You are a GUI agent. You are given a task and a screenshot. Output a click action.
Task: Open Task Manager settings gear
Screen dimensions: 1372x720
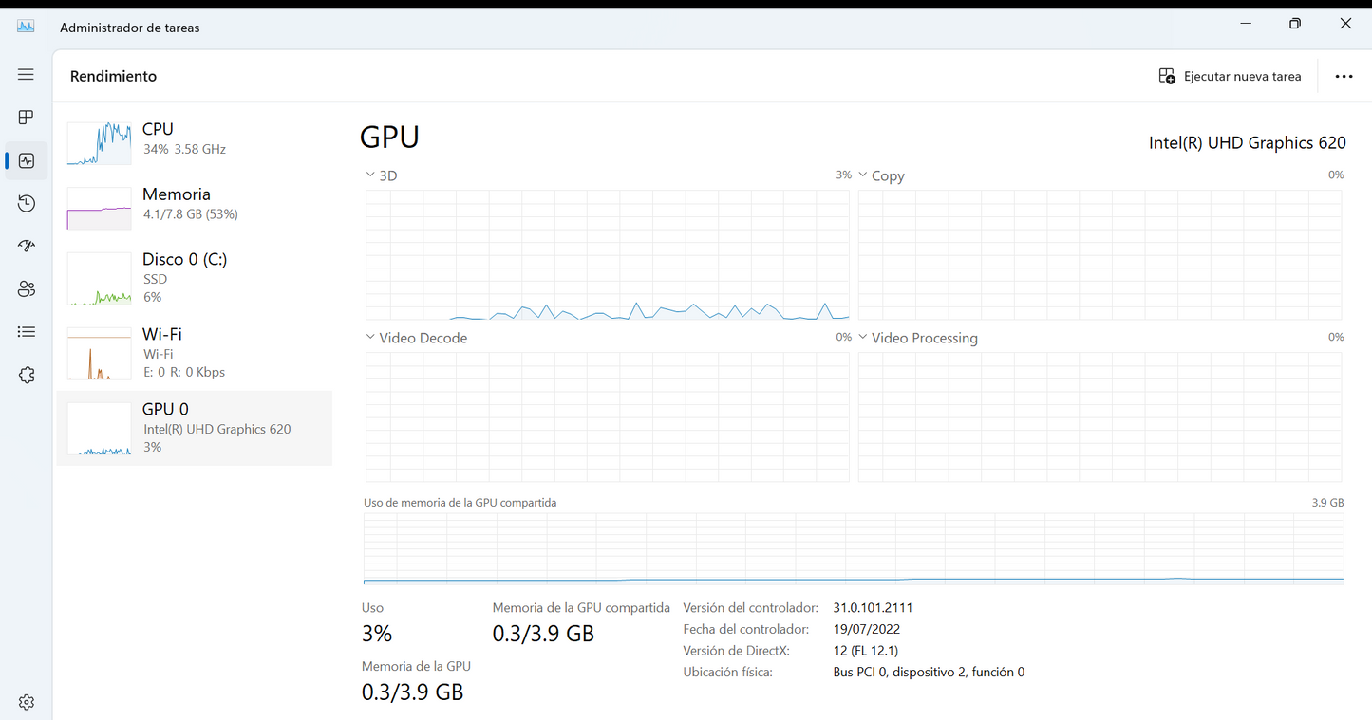click(x=26, y=702)
